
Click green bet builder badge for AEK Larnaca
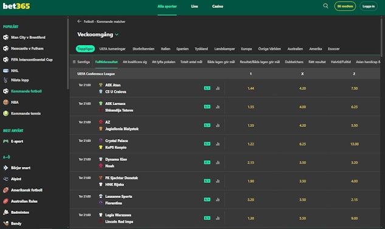207,107
